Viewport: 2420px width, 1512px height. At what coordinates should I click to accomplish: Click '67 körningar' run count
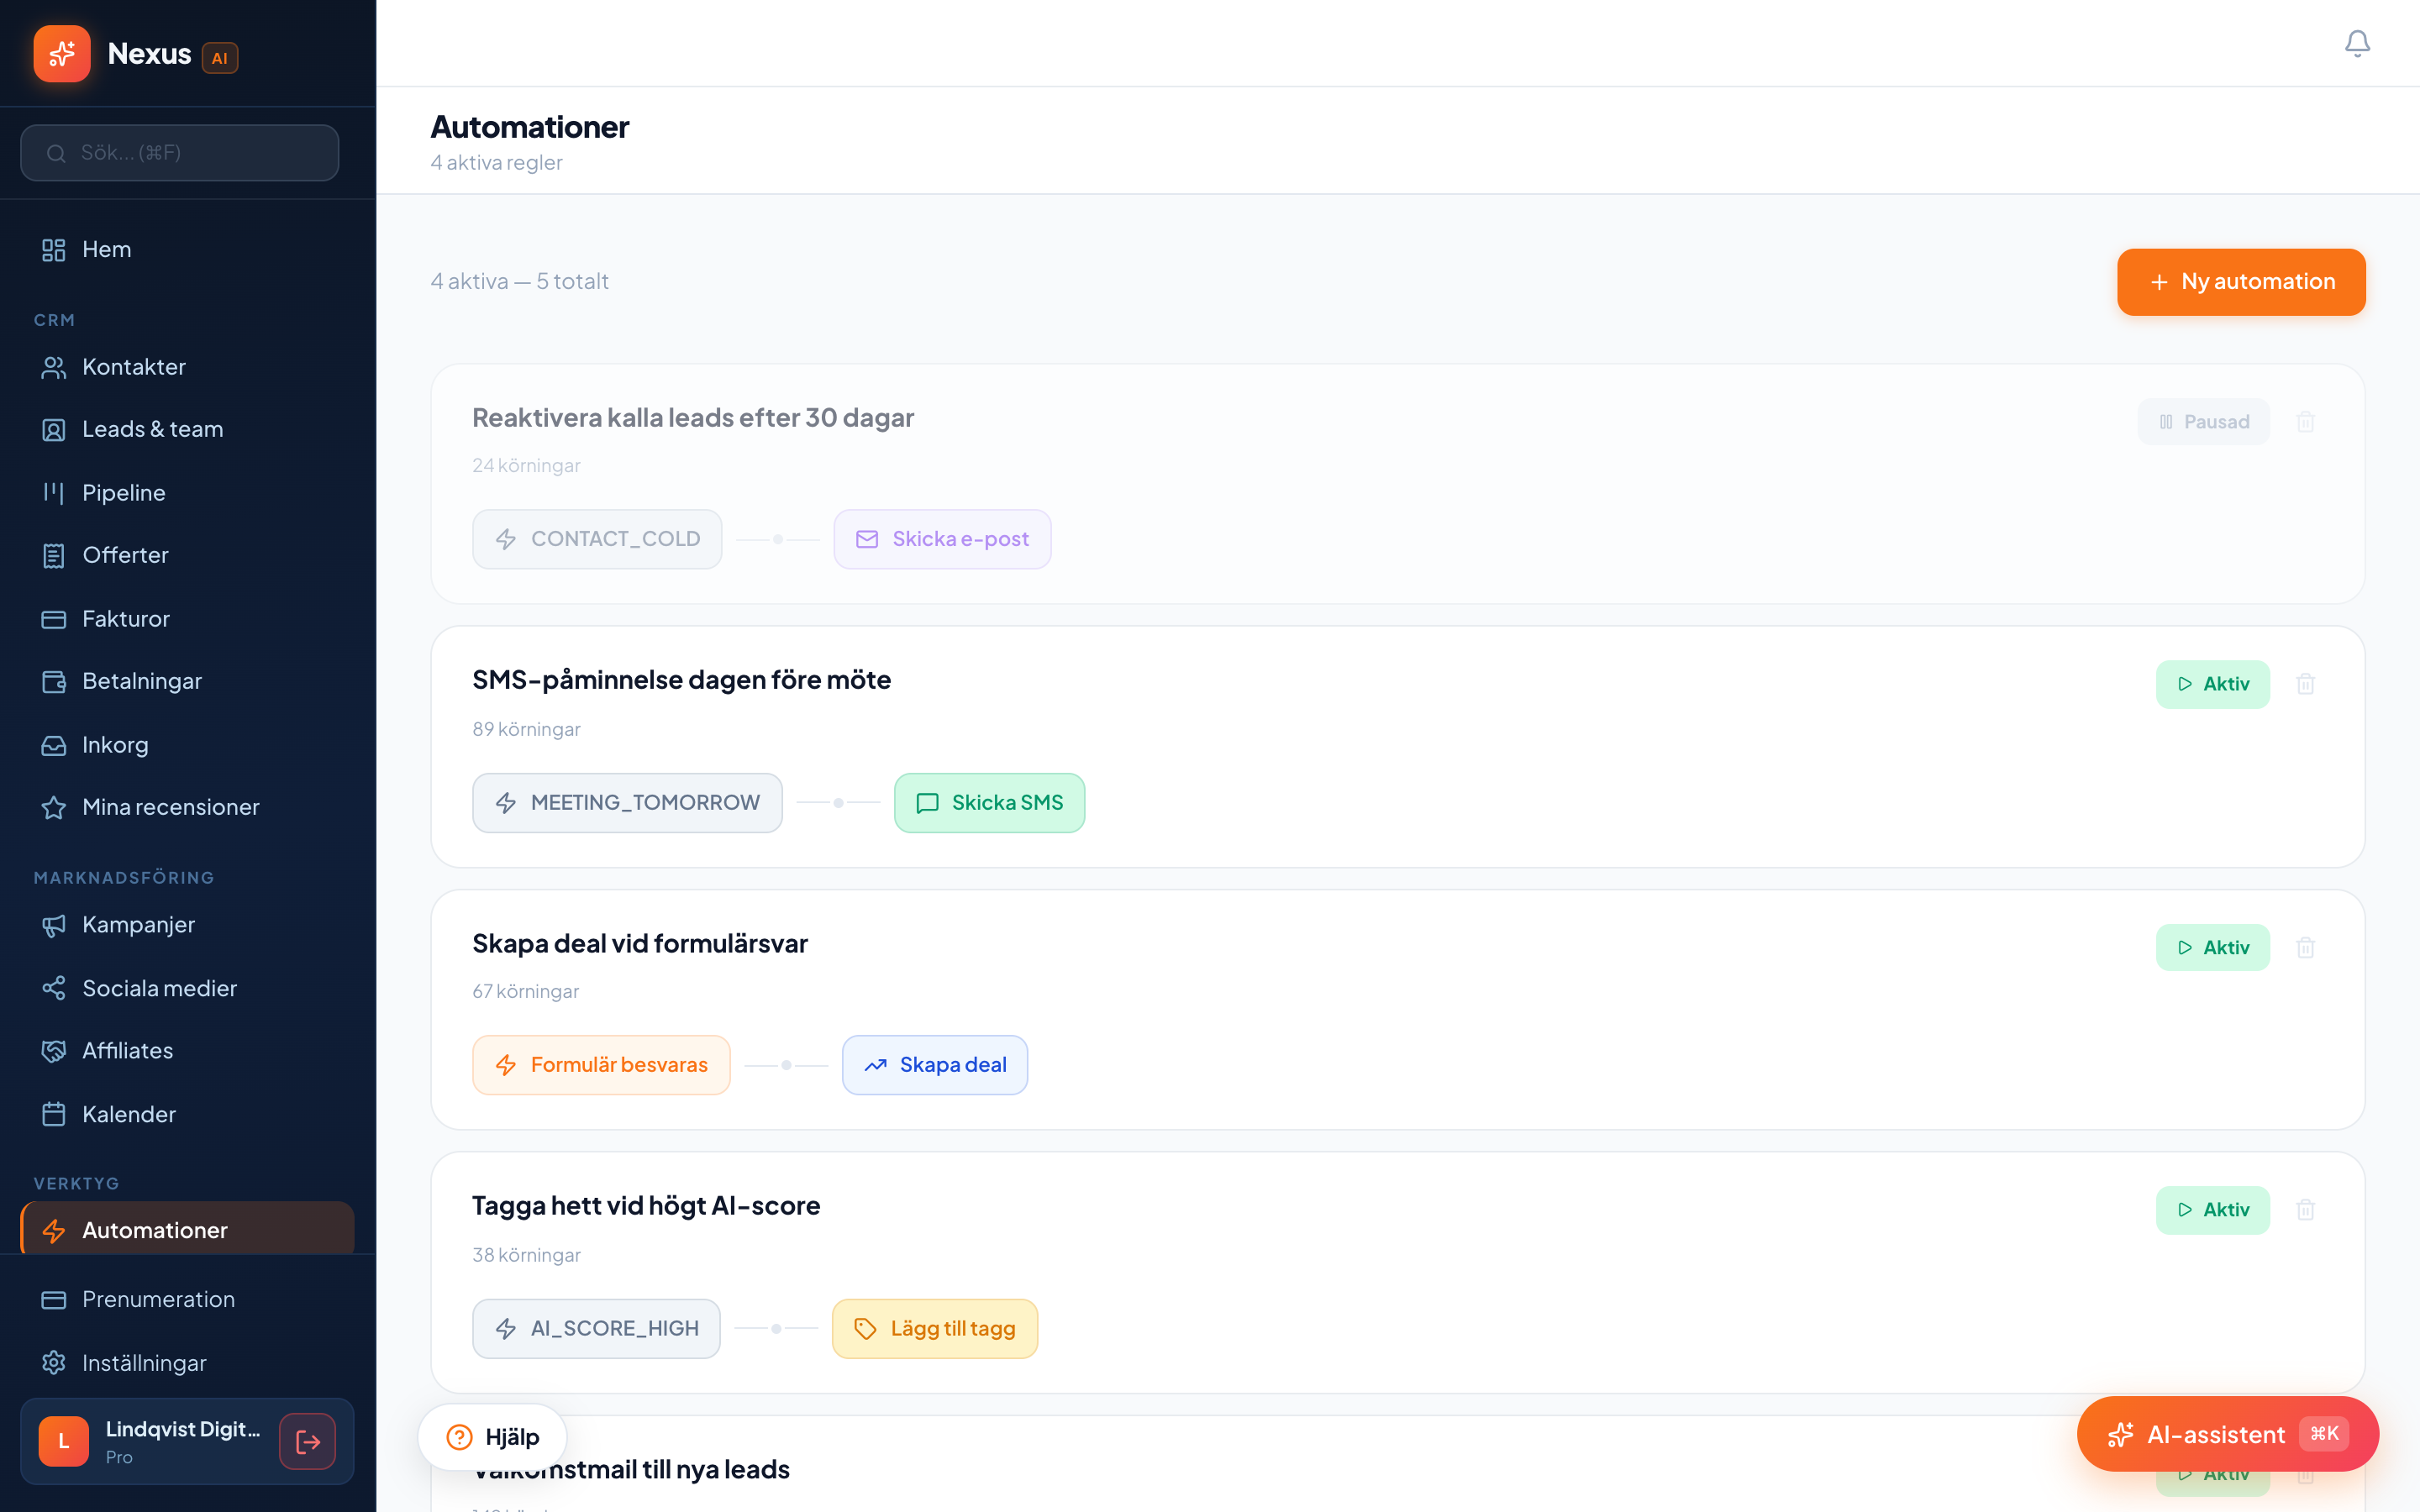click(x=525, y=992)
